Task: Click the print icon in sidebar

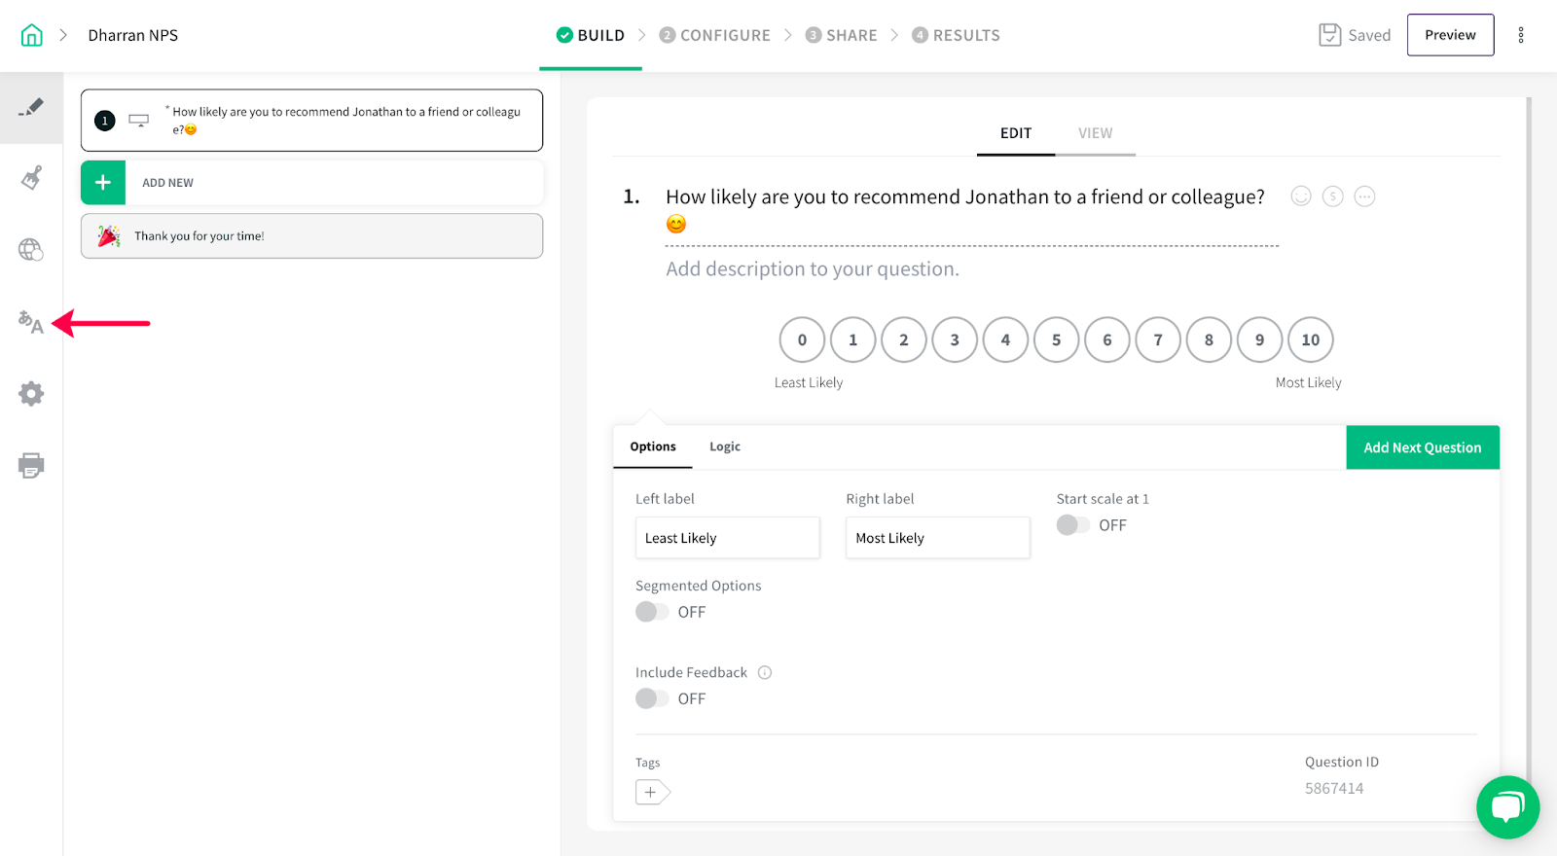Action: coord(31,465)
